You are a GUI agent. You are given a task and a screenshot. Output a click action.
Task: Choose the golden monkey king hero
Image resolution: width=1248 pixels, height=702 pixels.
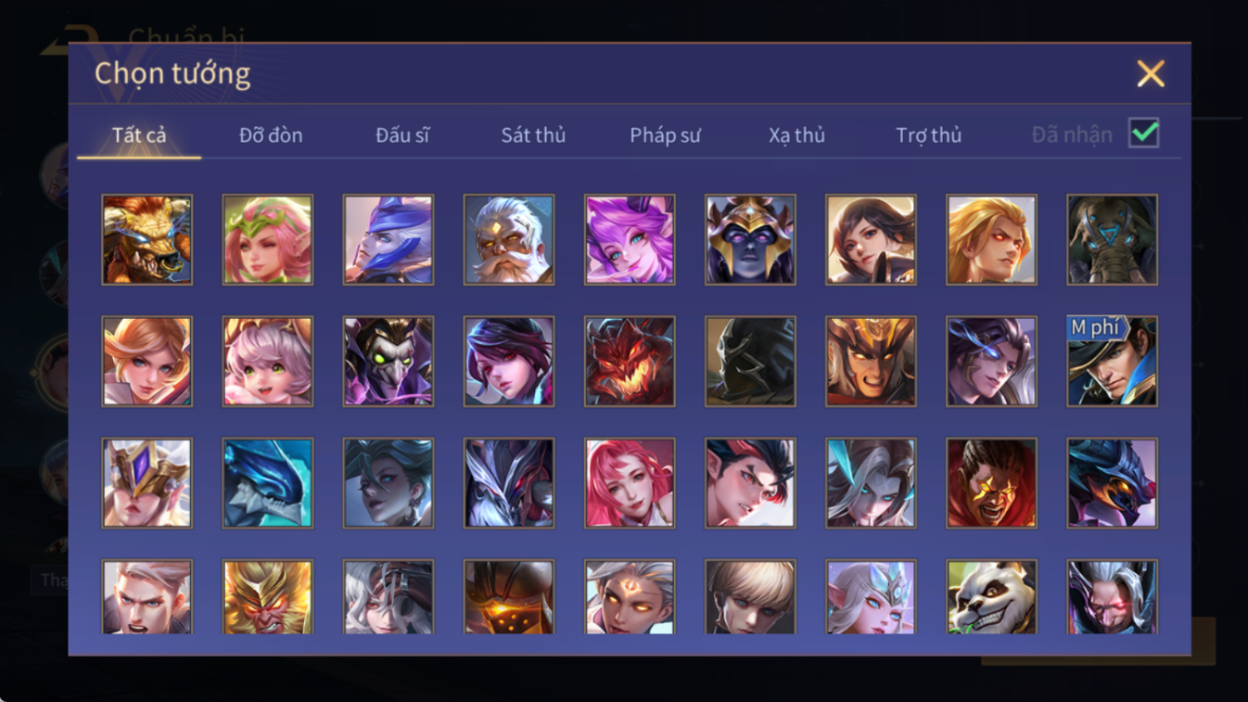point(268,597)
